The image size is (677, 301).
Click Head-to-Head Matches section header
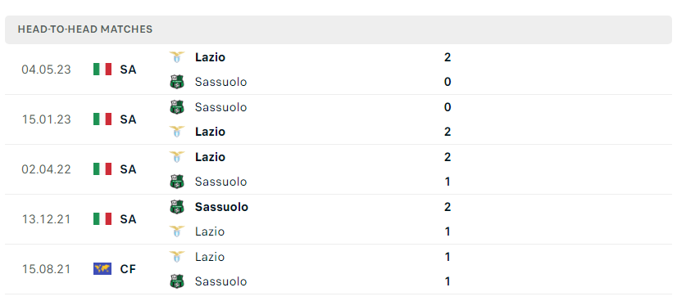(x=85, y=29)
